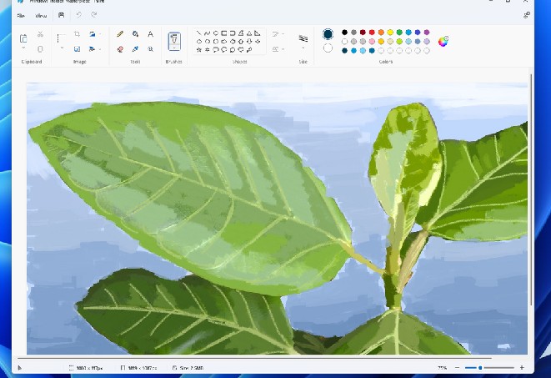Open the shape outline dropdown
This screenshot has height=378, width=551.
[278, 34]
